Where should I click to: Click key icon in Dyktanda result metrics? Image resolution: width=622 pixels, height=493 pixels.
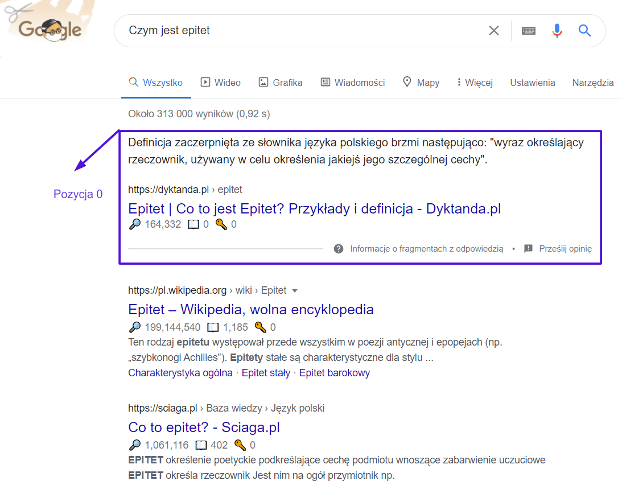[x=221, y=224]
